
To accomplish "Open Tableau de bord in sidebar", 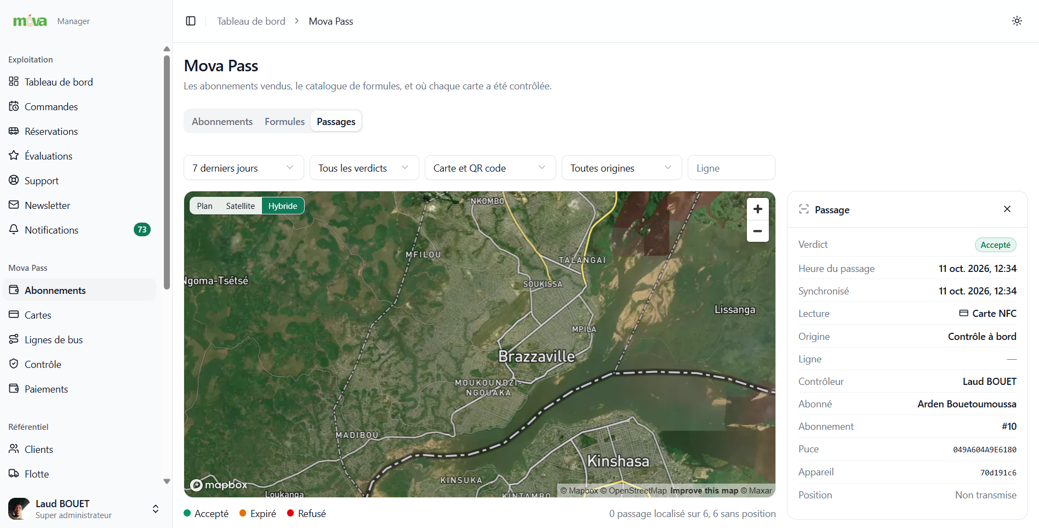I will coord(79,82).
